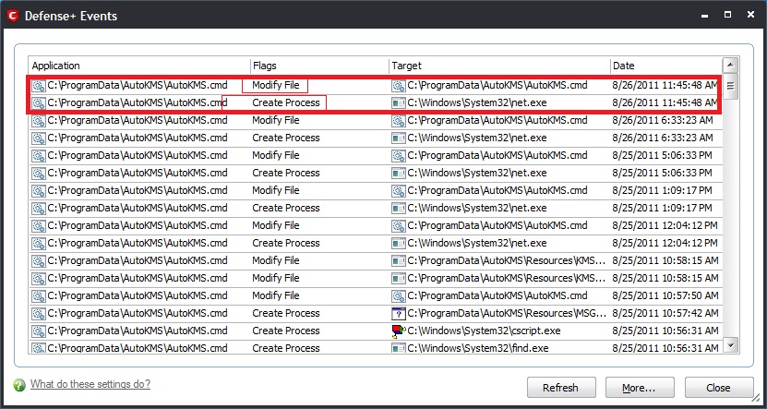Refresh the Defense+ events list
The width and height of the screenshot is (767, 409).
pos(561,388)
